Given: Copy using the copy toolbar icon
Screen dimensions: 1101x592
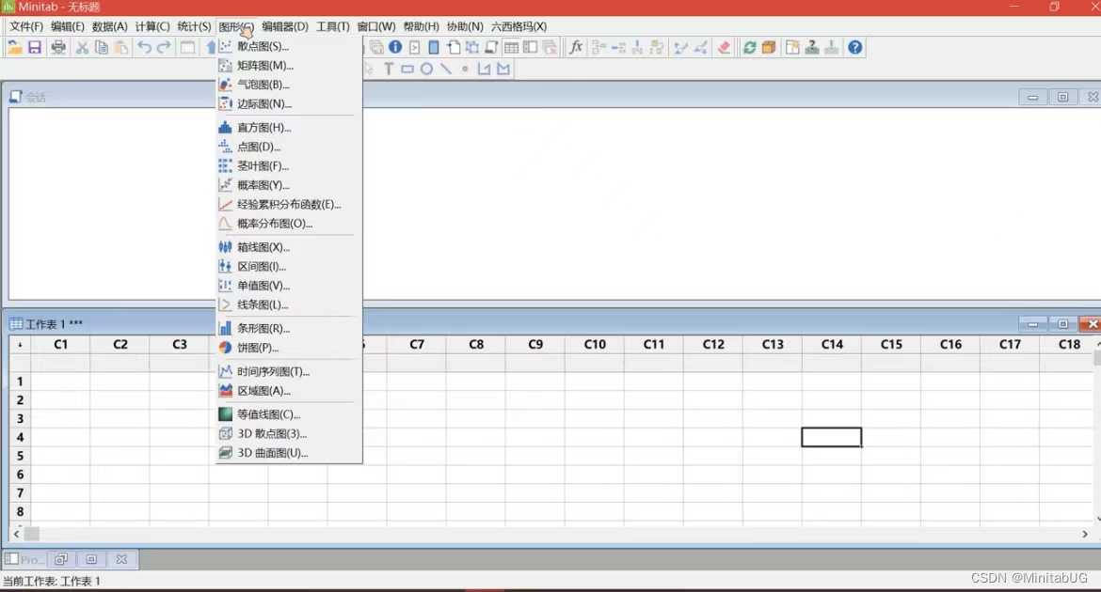Looking at the screenshot, I should [x=102, y=48].
